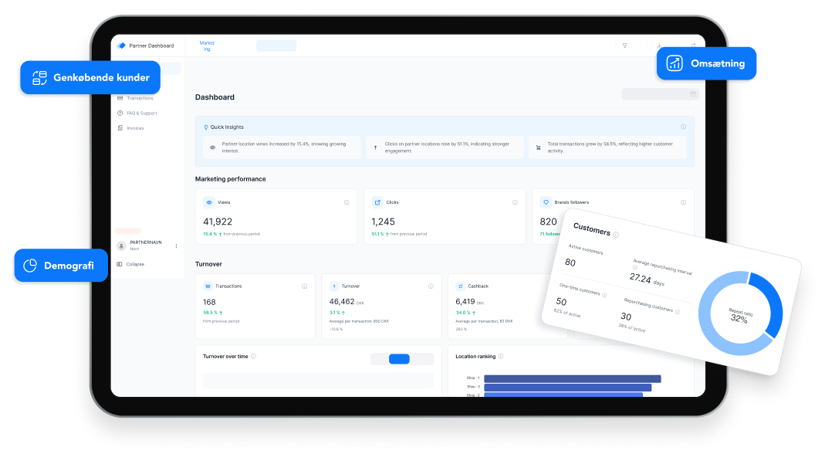
Task: Click info icon next to Location ranking
Action: click(x=501, y=356)
